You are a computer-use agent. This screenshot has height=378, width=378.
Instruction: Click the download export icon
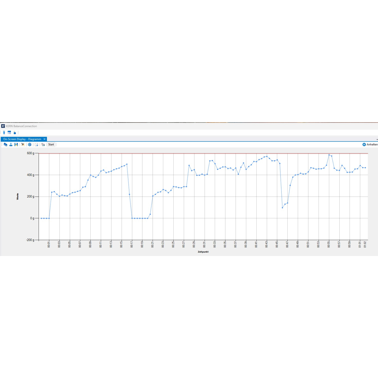pos(11,144)
